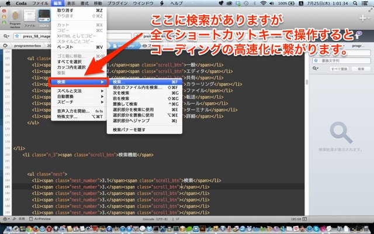This screenshot has width=374, height=234.
Task: Expand the スピーチ submenu
Action: coord(79,102)
